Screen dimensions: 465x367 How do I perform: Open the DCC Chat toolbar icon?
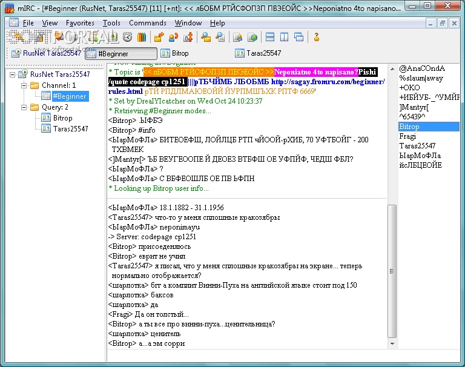tap(173, 37)
